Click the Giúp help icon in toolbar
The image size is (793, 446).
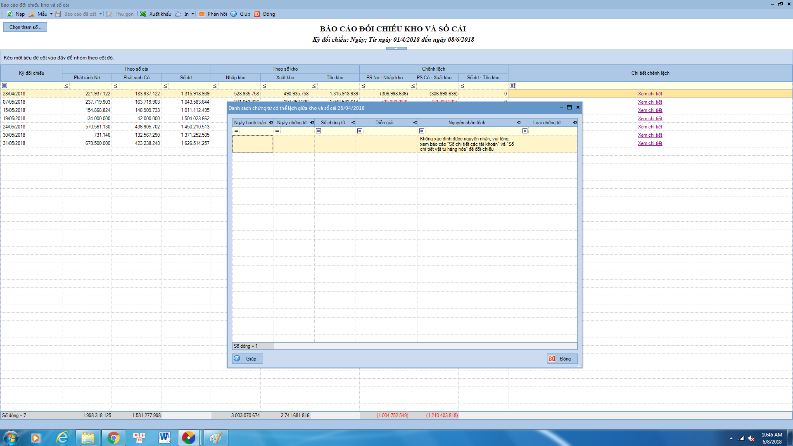(234, 14)
